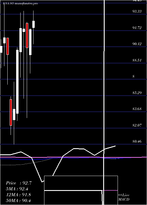Click the 82.07 price axis label

point(137,125)
